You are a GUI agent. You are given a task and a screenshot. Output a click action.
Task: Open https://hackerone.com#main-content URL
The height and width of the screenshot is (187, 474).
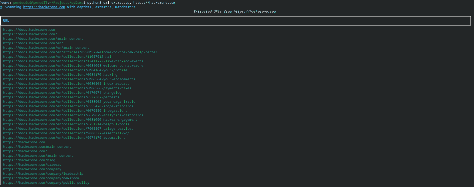tap(37, 147)
